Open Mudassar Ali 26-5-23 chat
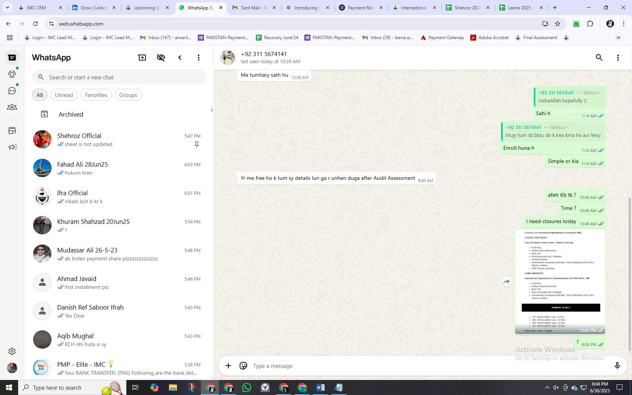This screenshot has width=632, height=395. pyautogui.click(x=119, y=254)
